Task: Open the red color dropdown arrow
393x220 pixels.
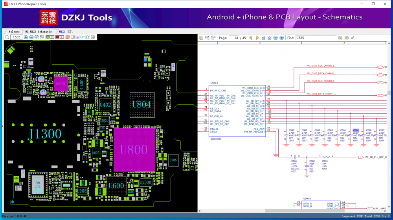Action: [x=62, y=37]
